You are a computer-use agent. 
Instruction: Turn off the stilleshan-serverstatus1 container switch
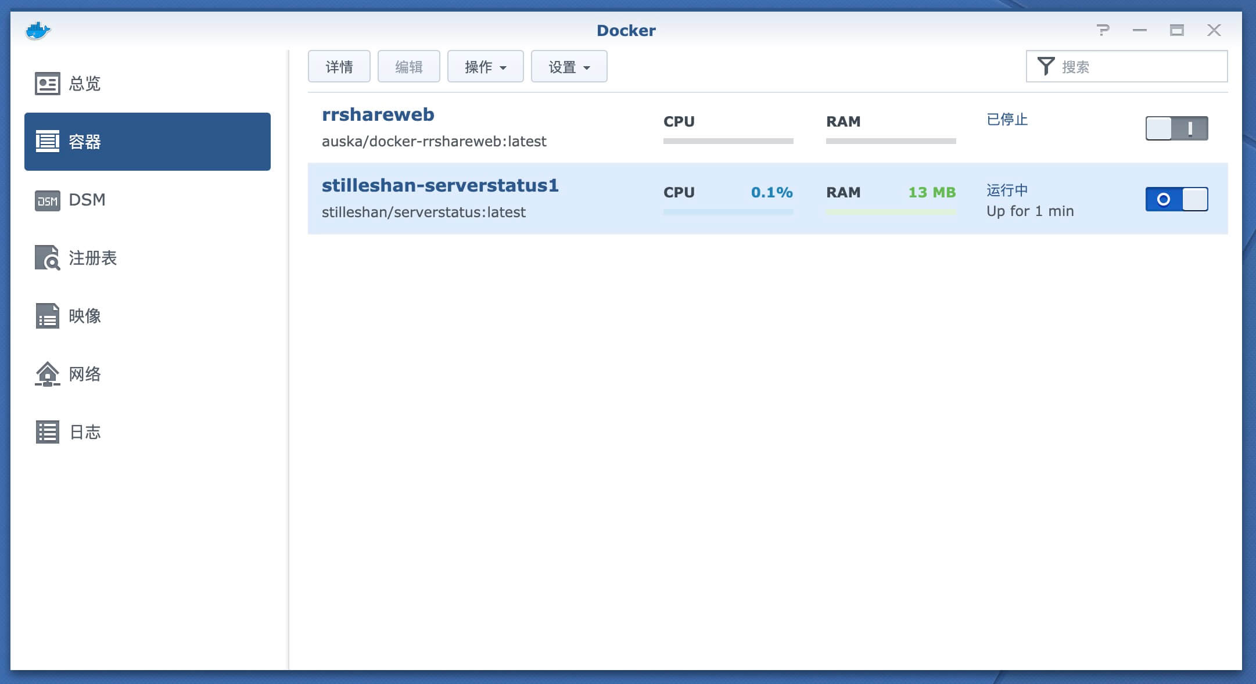(x=1176, y=199)
